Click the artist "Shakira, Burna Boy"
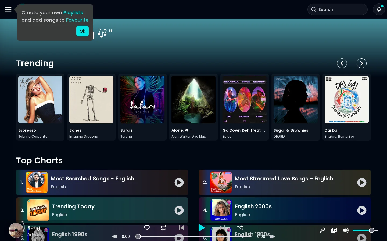 coord(340,137)
